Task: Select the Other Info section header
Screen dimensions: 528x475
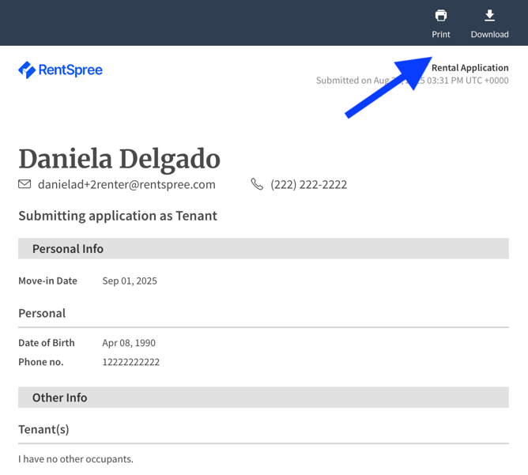Action: 263,398
